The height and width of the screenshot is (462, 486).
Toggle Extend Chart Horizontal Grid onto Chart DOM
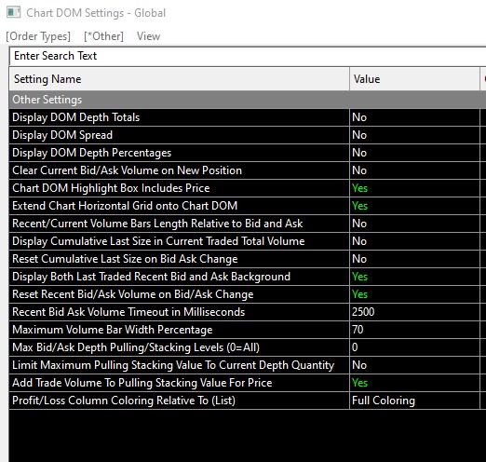click(414, 206)
